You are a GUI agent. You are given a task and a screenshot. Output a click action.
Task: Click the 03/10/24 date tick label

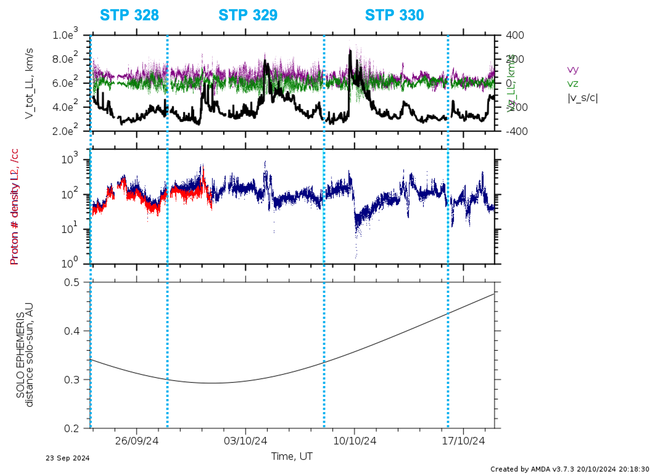point(245,441)
